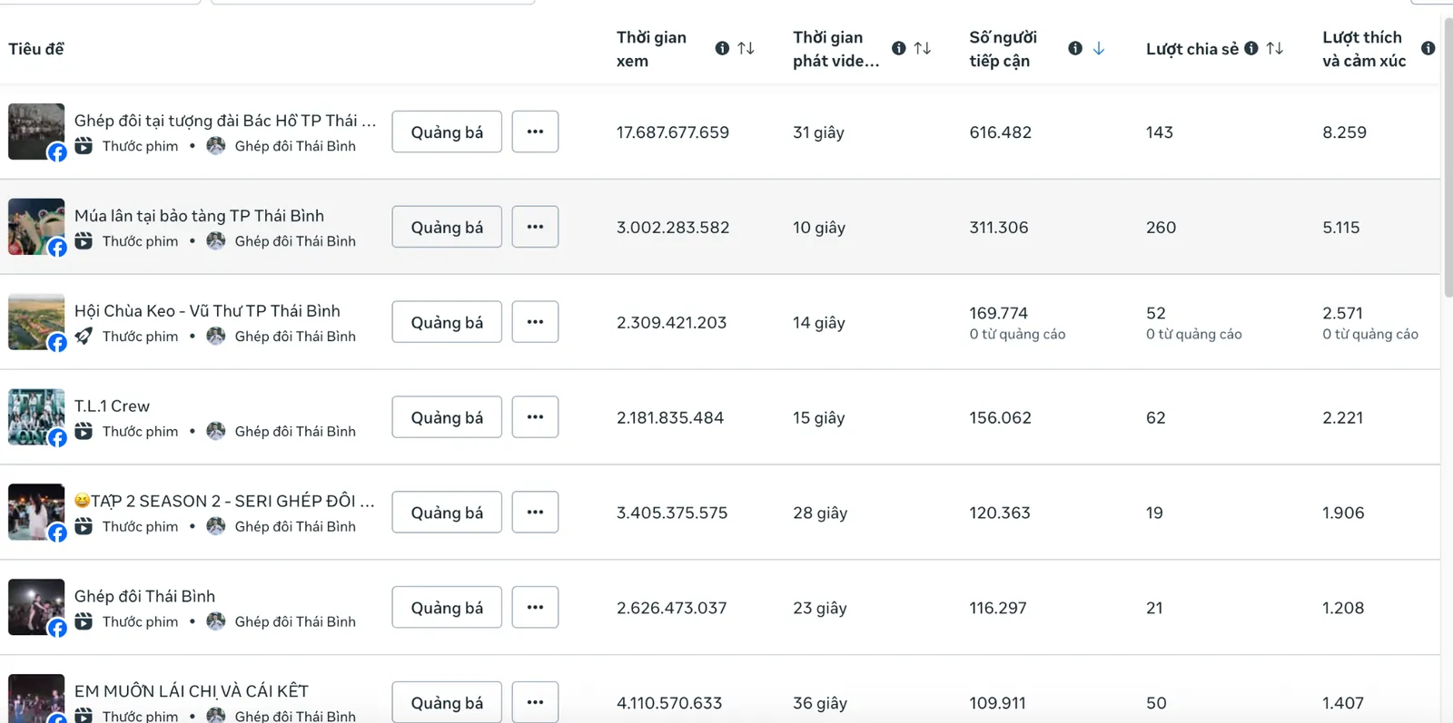The width and height of the screenshot is (1453, 723).
Task: Open T.L.1 Crew video thumbnail
Action: pyautogui.click(x=36, y=417)
